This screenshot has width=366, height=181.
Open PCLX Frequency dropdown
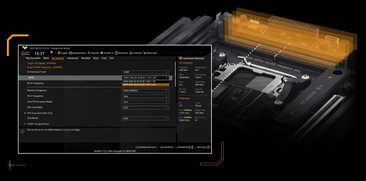(146, 96)
